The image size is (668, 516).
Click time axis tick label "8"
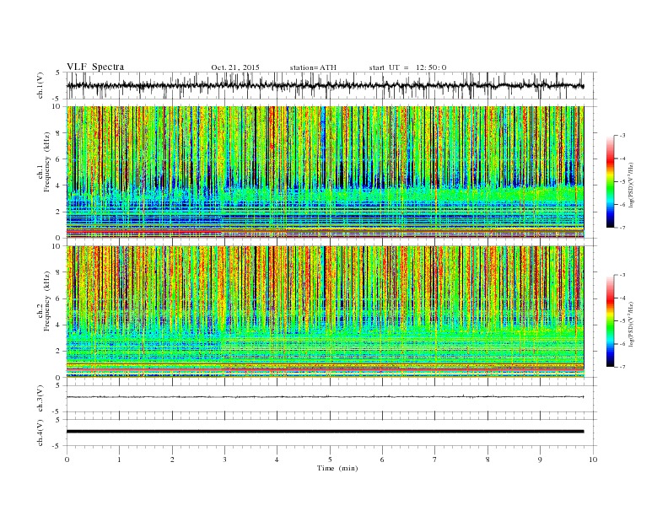[488, 460]
